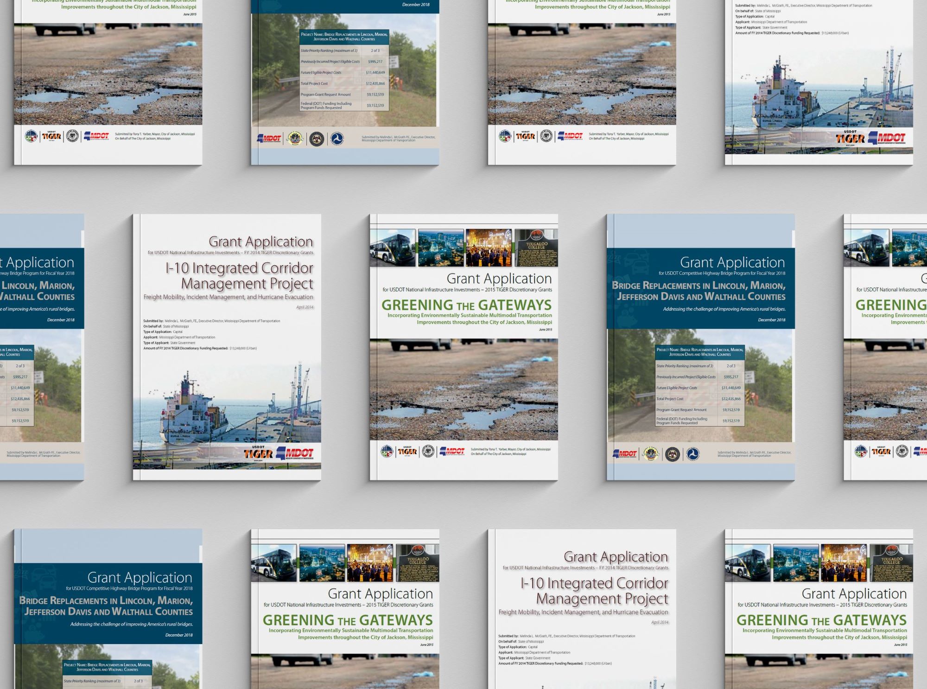Image resolution: width=927 pixels, height=689 pixels.
Task: Click MDOT logo on fully visible Bridge Replacements cover
Action: [x=625, y=454]
